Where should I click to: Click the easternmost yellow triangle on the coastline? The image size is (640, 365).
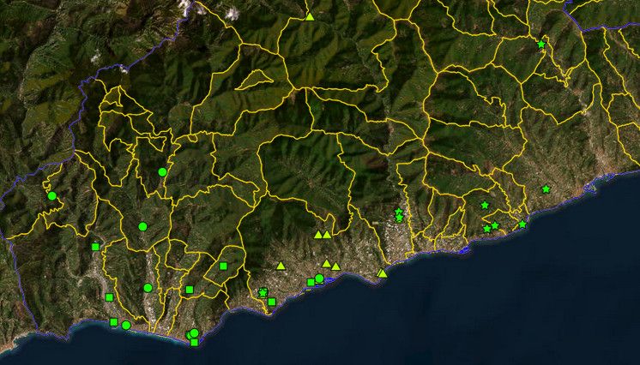pos(382,273)
